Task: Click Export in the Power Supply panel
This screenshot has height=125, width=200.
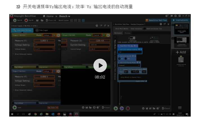Action: tap(106, 108)
